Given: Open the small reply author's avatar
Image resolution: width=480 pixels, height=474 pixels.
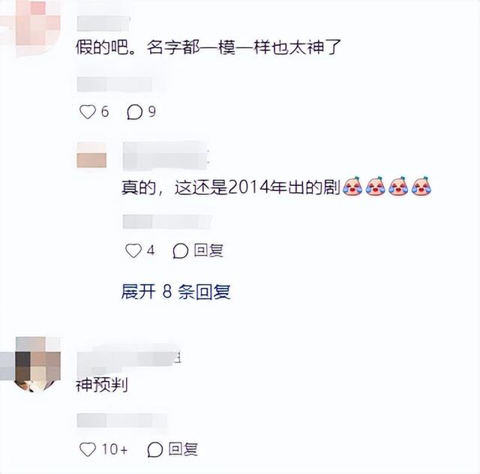Looking at the screenshot, I should tap(91, 155).
